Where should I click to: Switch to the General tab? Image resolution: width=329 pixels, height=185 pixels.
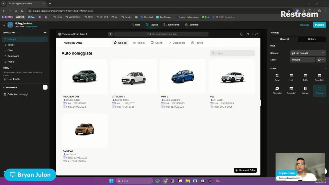(x=284, y=39)
